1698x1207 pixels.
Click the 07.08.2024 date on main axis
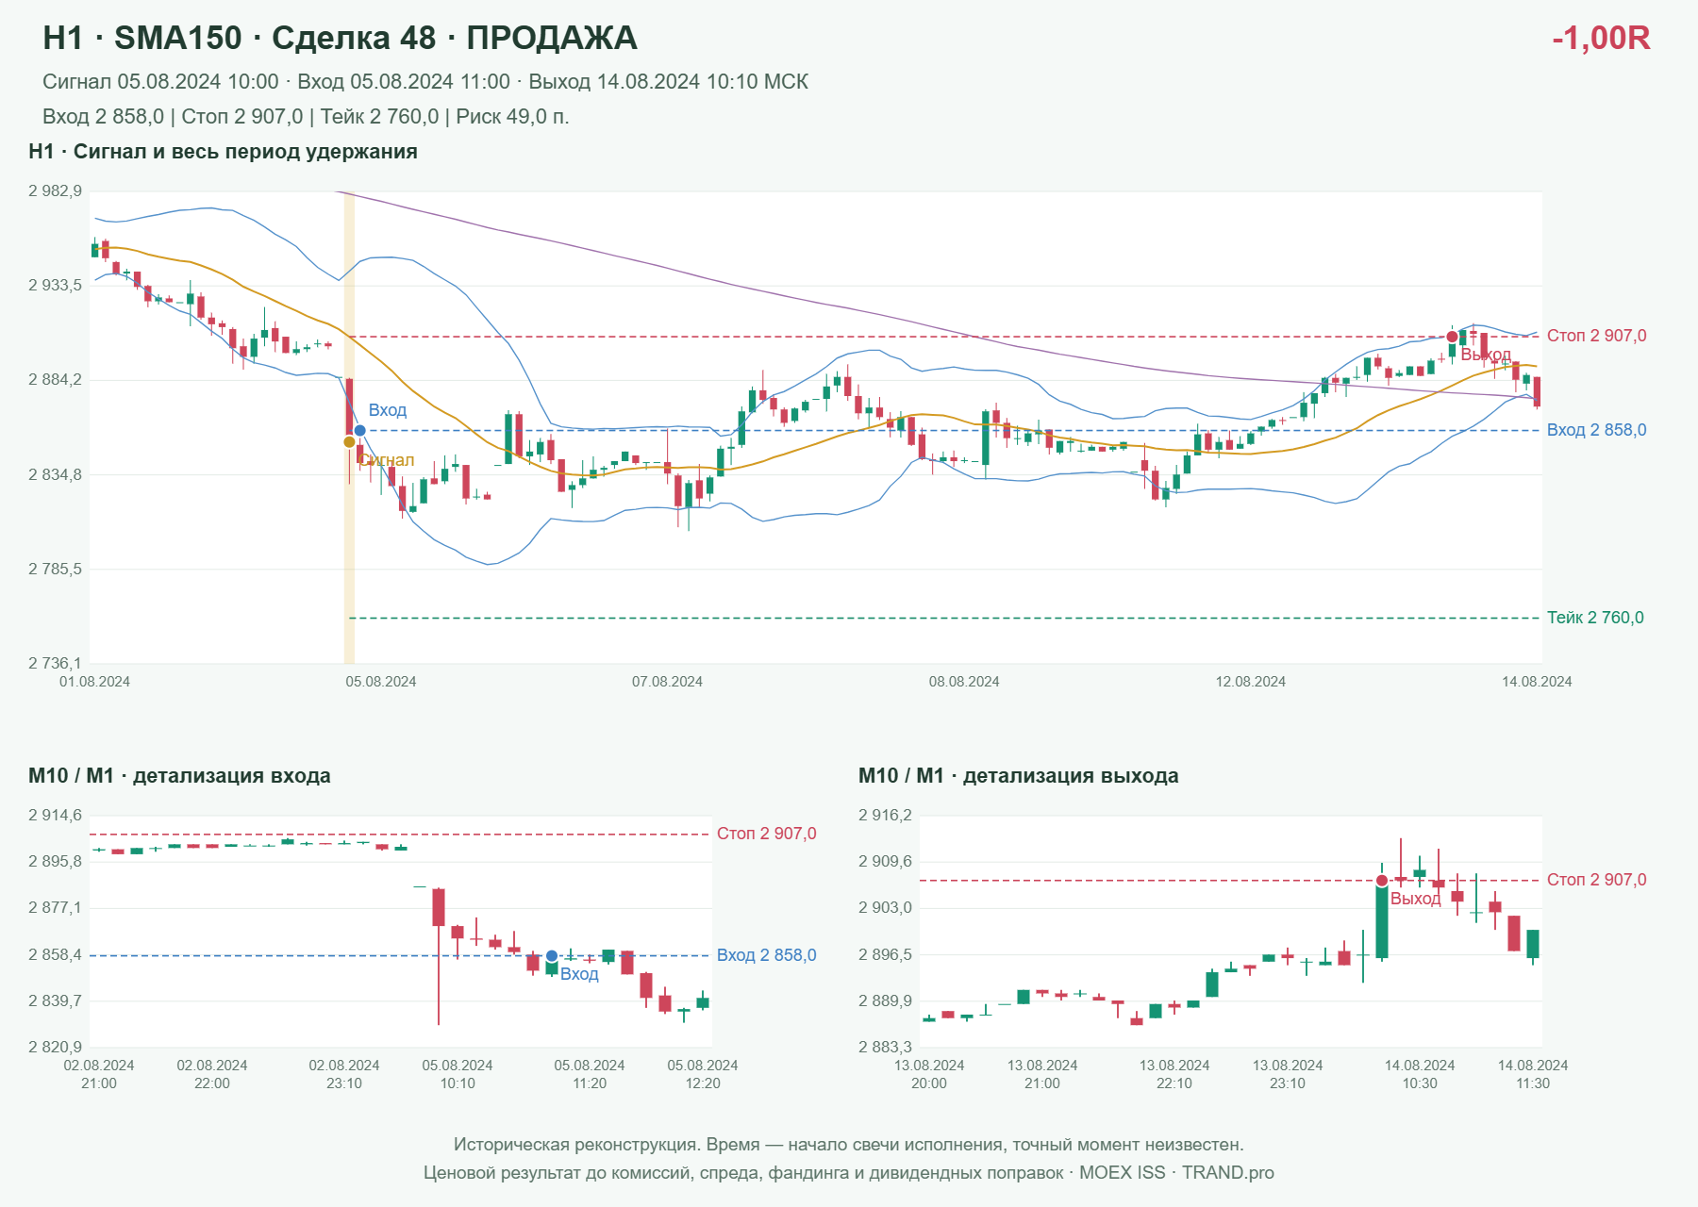coord(667,682)
